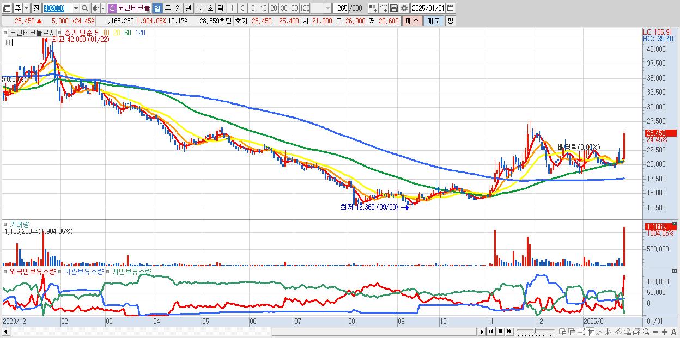The image size is (680, 338).
Task: Click the chart window popup icon
Action: coord(636,332)
